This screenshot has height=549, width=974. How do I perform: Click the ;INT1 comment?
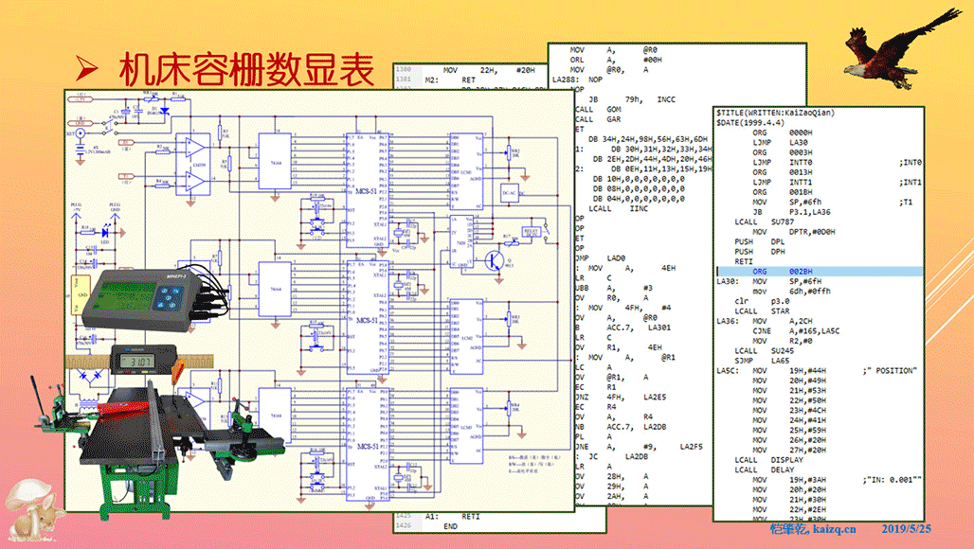(910, 183)
